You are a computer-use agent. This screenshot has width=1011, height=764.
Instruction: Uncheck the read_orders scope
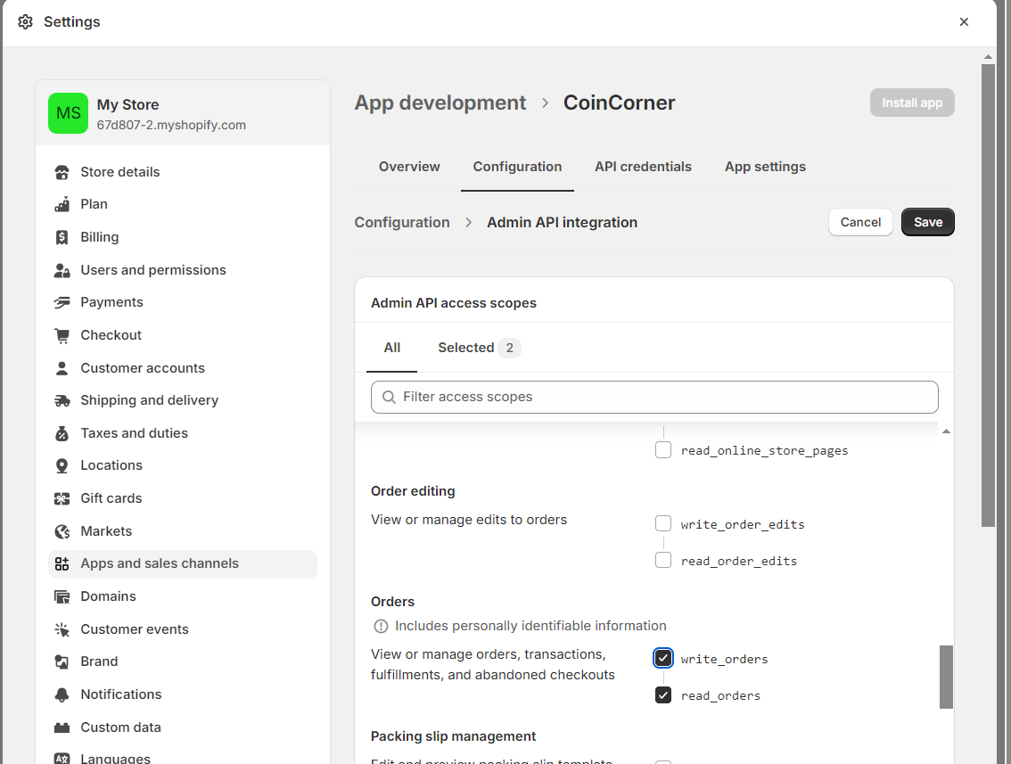662,695
